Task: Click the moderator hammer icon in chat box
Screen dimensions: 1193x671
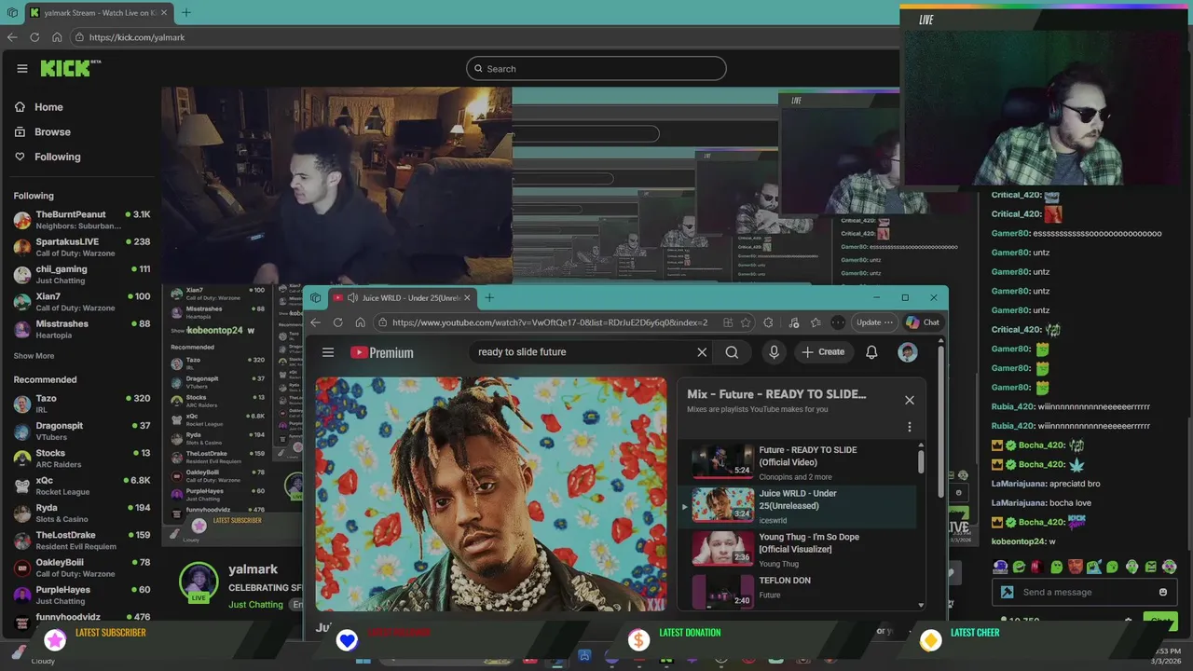Action: coord(1007,592)
